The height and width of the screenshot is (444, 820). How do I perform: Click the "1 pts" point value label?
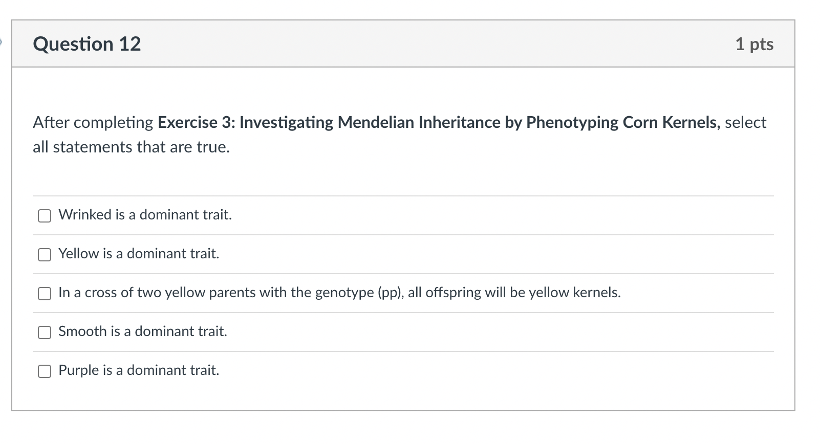coord(754,45)
